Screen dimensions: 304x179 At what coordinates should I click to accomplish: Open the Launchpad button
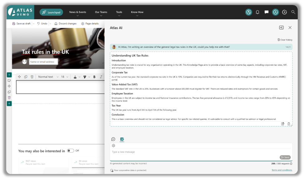[x=51, y=12]
